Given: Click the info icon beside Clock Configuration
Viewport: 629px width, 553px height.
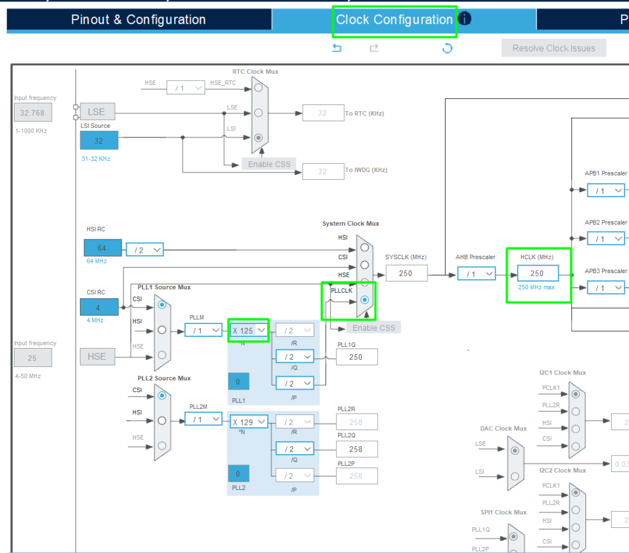Looking at the screenshot, I should pyautogui.click(x=465, y=19).
